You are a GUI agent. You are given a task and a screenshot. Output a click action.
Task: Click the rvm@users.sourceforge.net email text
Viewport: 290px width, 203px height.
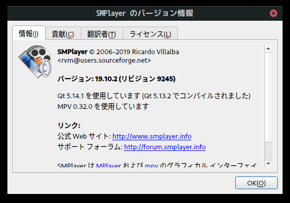coord(104,61)
